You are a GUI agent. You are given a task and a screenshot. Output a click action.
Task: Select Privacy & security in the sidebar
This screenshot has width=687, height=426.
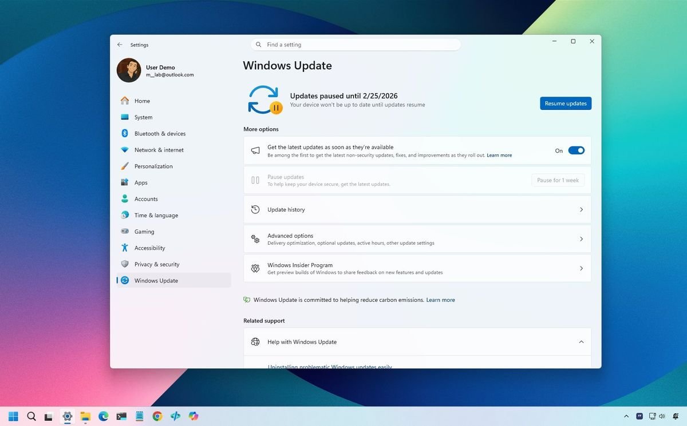point(157,264)
